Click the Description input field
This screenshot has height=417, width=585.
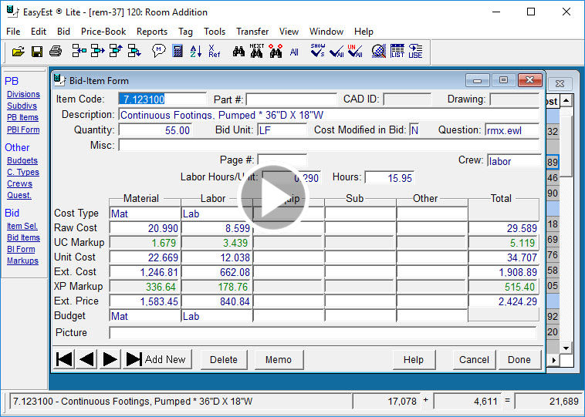pyautogui.click(x=329, y=115)
